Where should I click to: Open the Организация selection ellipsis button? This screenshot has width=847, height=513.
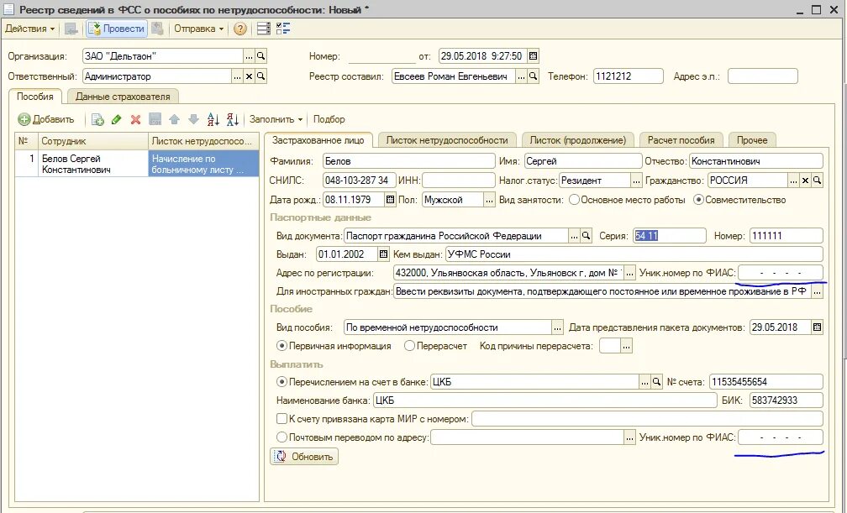tap(249, 56)
